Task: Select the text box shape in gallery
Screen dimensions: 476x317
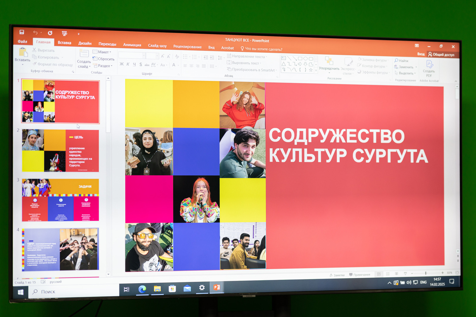Action: click(284, 58)
